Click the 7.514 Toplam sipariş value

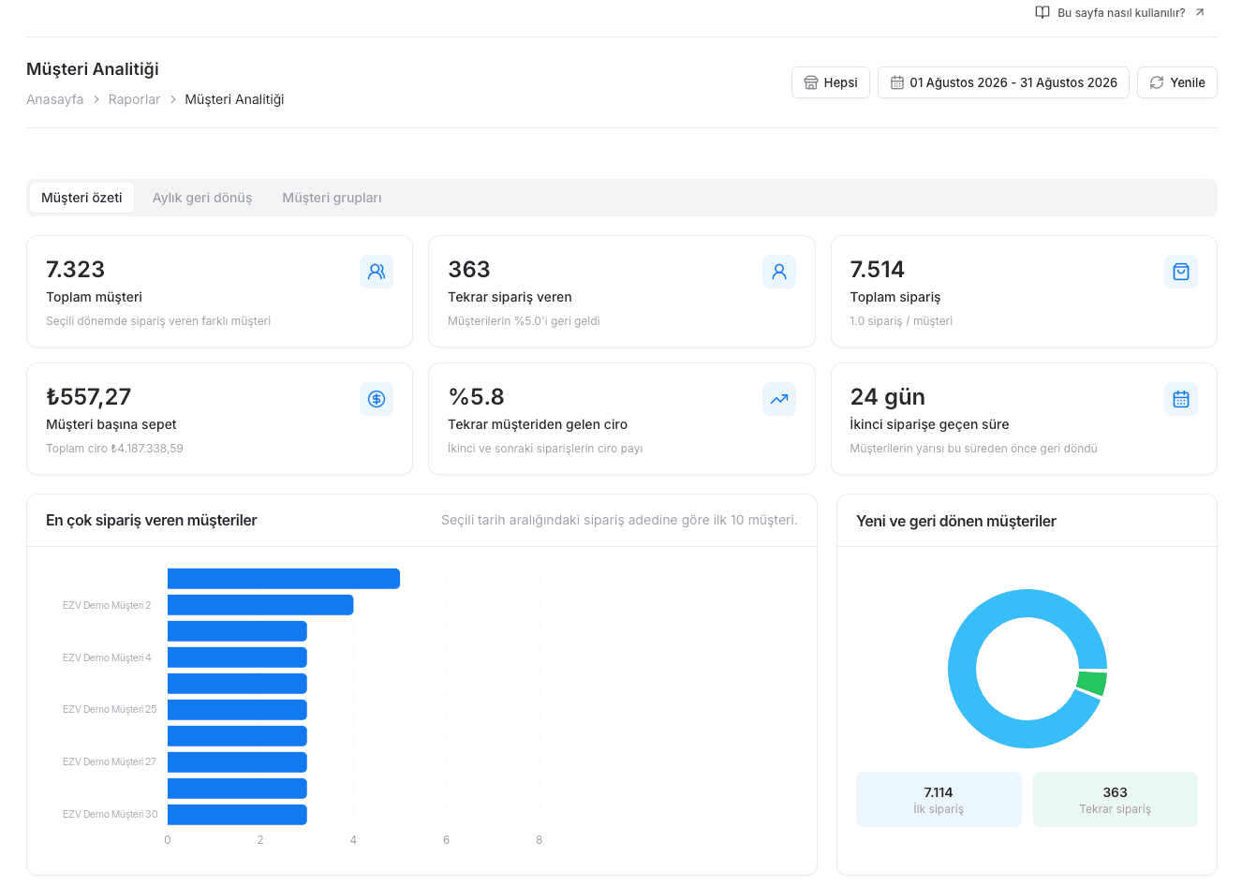(877, 270)
